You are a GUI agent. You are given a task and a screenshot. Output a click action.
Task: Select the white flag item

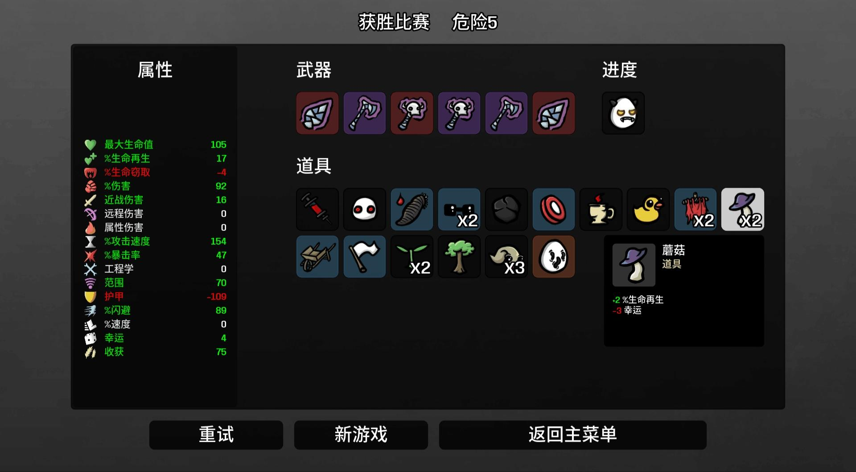364,257
